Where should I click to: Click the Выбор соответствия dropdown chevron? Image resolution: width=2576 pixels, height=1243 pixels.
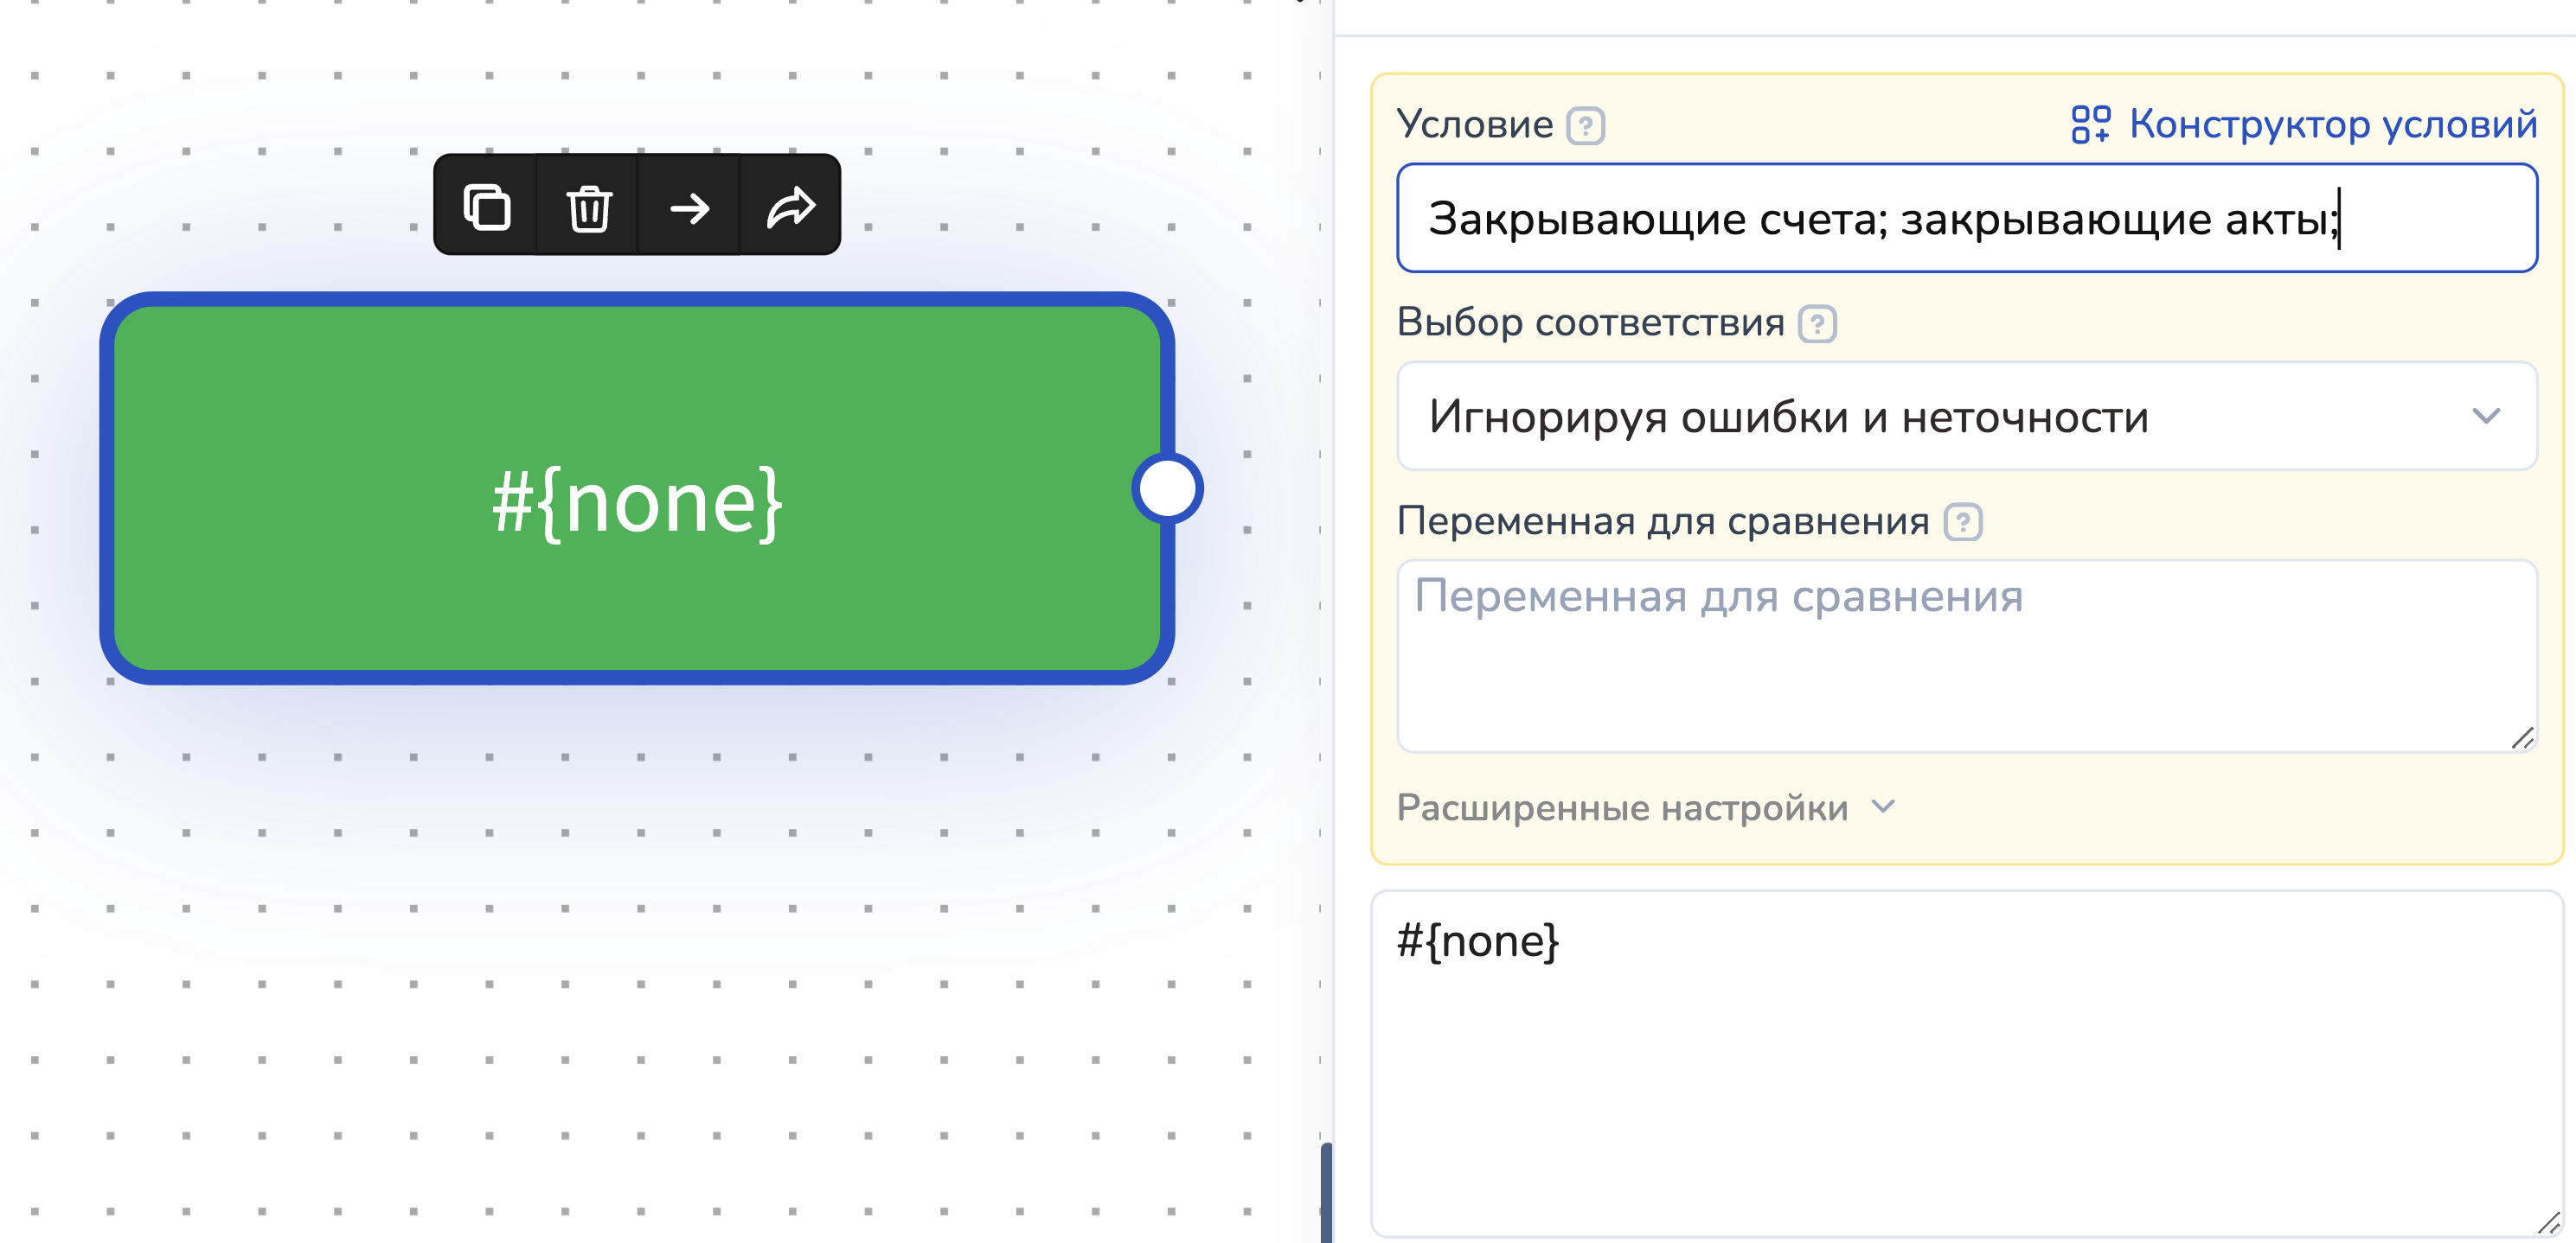tap(2486, 416)
